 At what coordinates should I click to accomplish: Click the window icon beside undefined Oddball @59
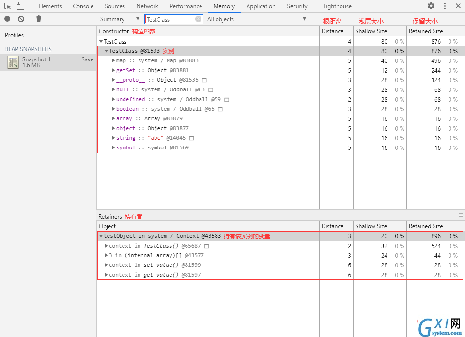[x=227, y=100]
